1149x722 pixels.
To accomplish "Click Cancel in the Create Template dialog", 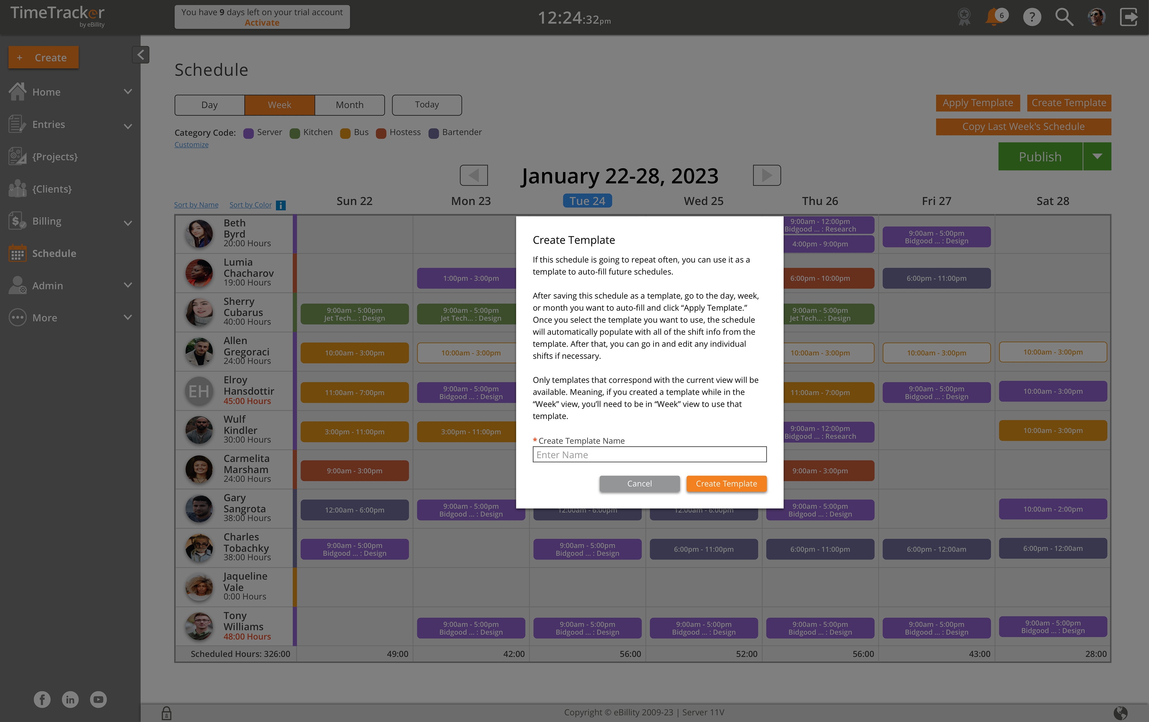I will pos(639,484).
